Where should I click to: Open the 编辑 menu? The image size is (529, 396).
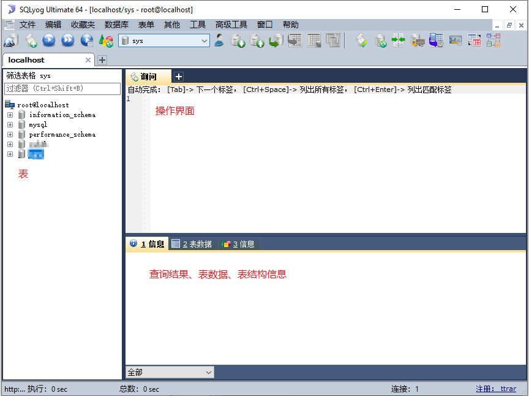[53, 25]
